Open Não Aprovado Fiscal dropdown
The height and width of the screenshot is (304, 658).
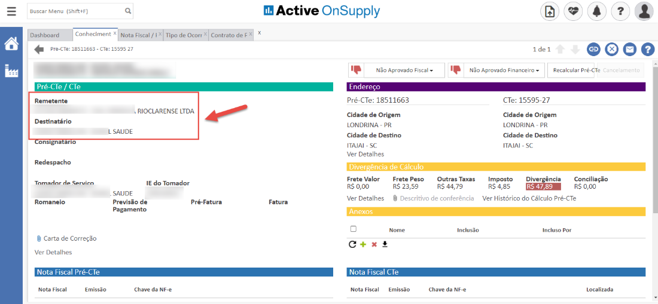pos(404,70)
